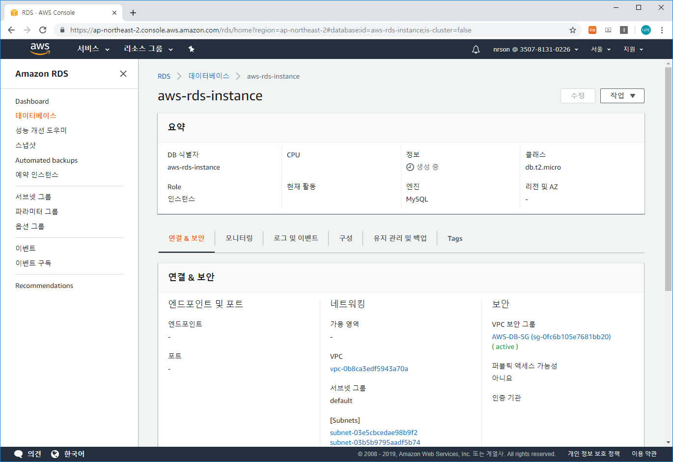This screenshot has height=462, width=673.
Task: Open subnet-03b5b9795aadf5b74 link
Action: [x=375, y=442]
